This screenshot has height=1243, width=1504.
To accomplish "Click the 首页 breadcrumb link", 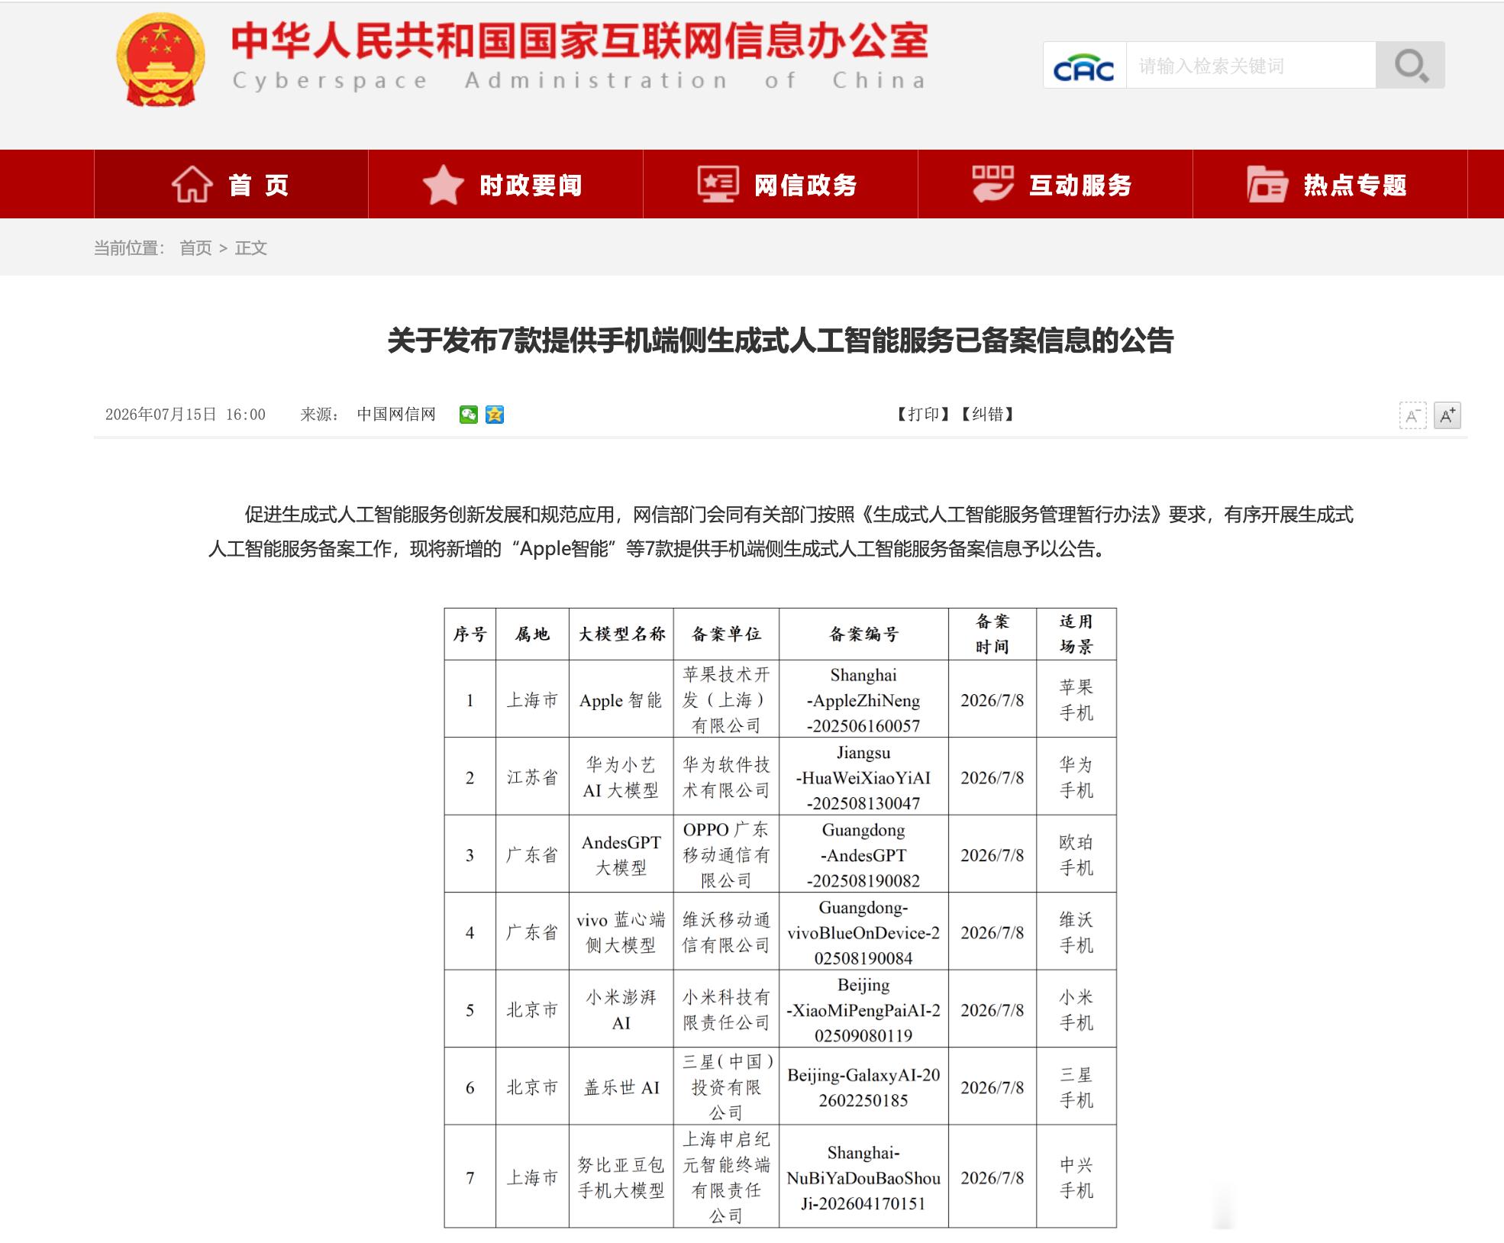I will point(195,248).
